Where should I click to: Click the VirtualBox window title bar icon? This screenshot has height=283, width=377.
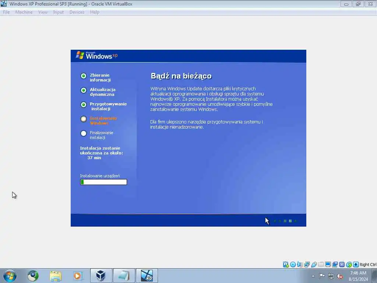coord(4,4)
